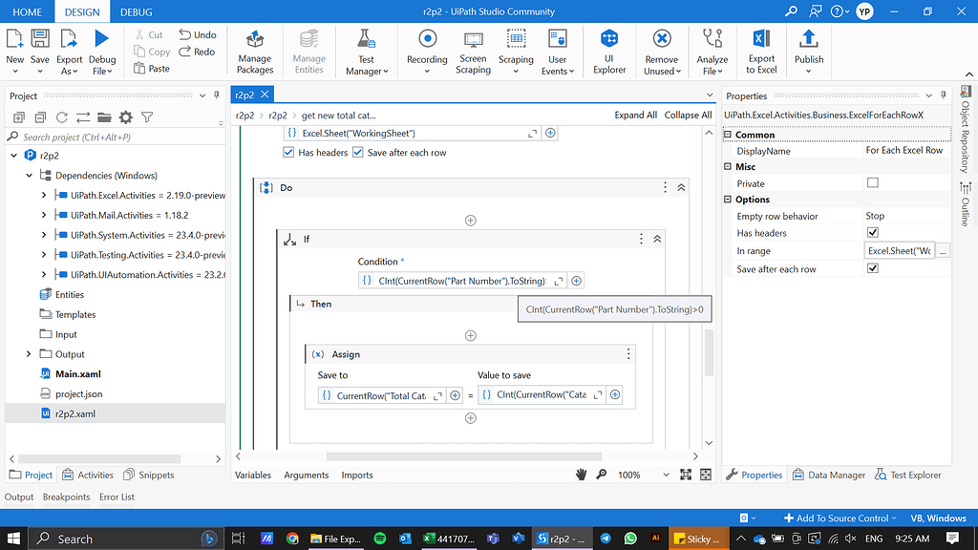Open the Imports panel
978x550 pixels.
(x=357, y=476)
